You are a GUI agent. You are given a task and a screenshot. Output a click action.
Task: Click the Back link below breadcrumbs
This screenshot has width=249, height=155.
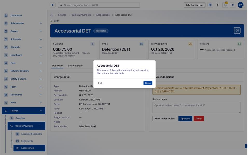pos(55,21)
